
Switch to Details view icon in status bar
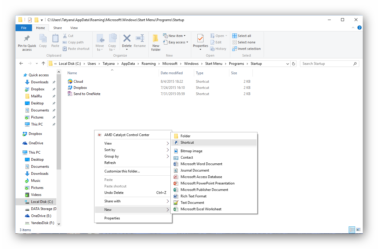tap(352, 230)
